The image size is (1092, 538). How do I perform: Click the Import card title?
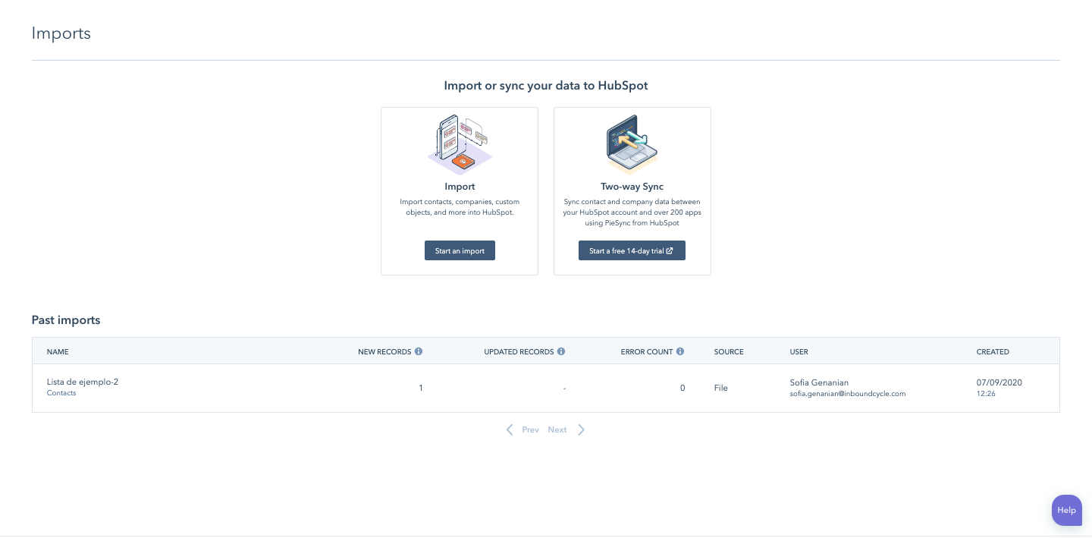460,187
